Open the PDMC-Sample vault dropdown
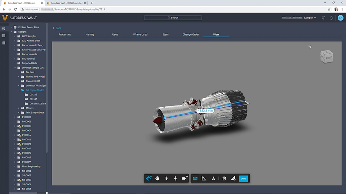The image size is (346, 194). [299, 18]
